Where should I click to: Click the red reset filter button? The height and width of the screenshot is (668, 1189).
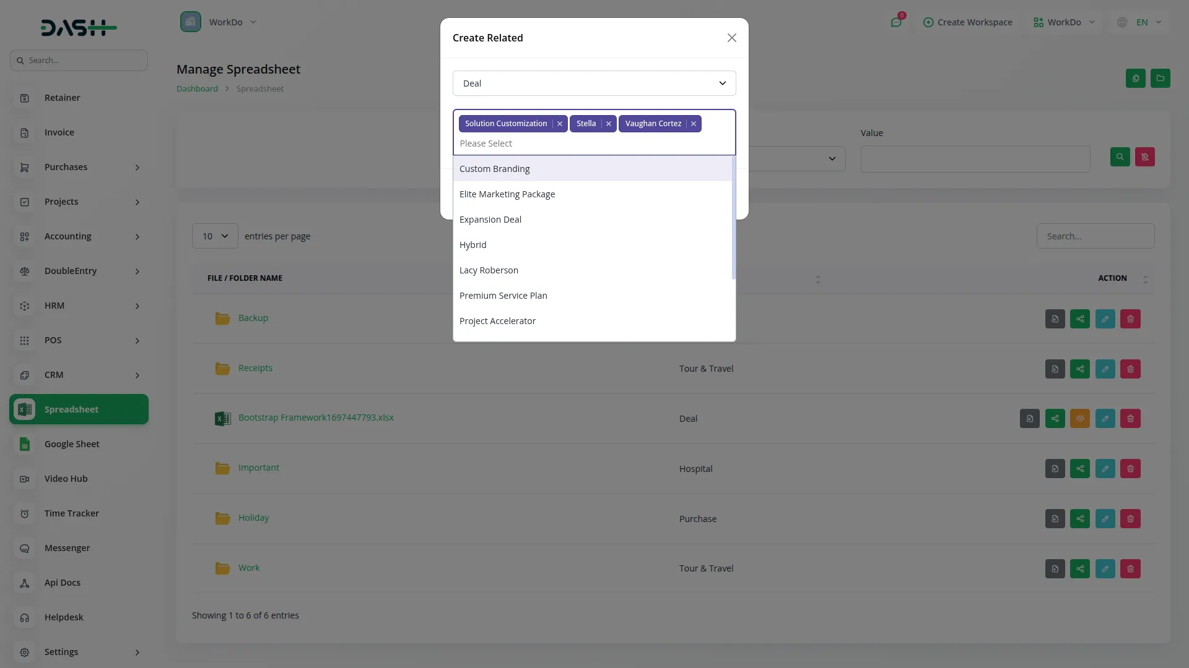1145,157
